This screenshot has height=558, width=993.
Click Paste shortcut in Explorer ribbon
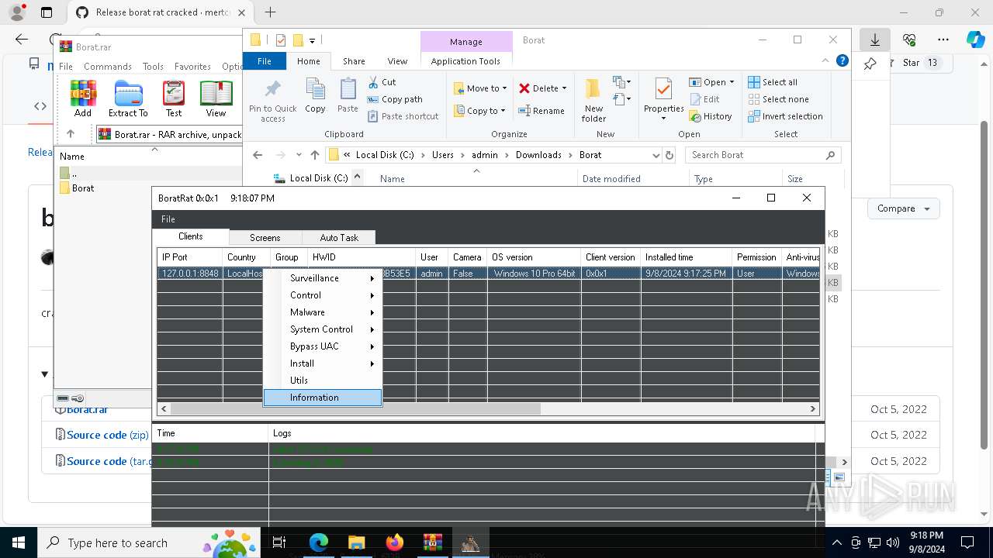click(x=403, y=116)
